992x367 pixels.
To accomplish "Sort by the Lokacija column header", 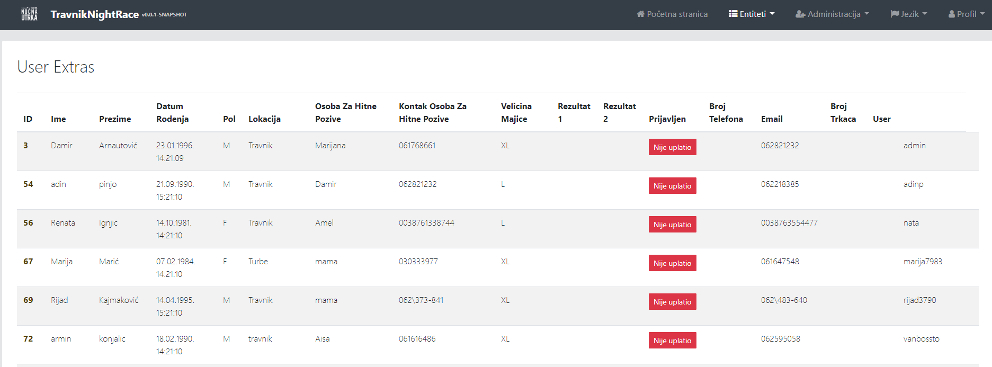I will pos(264,119).
